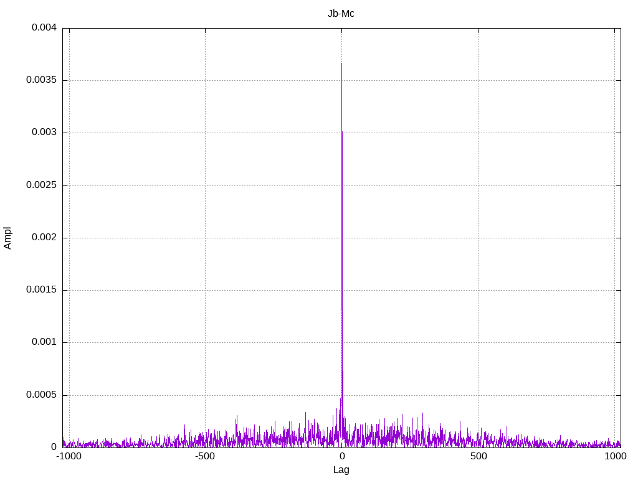This screenshot has height=478, width=638.
Task: Click the 0 label on the x-axis
Action: [342, 456]
